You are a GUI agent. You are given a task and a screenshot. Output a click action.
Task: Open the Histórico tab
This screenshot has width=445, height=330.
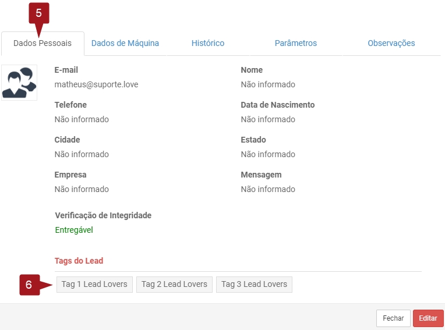pos(208,43)
